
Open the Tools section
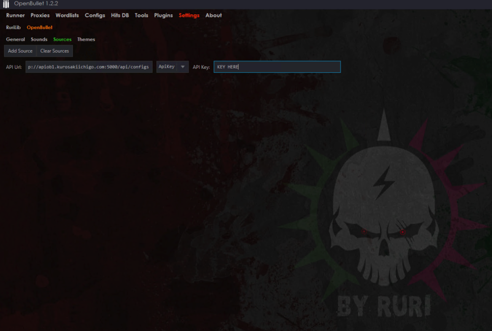tap(141, 15)
